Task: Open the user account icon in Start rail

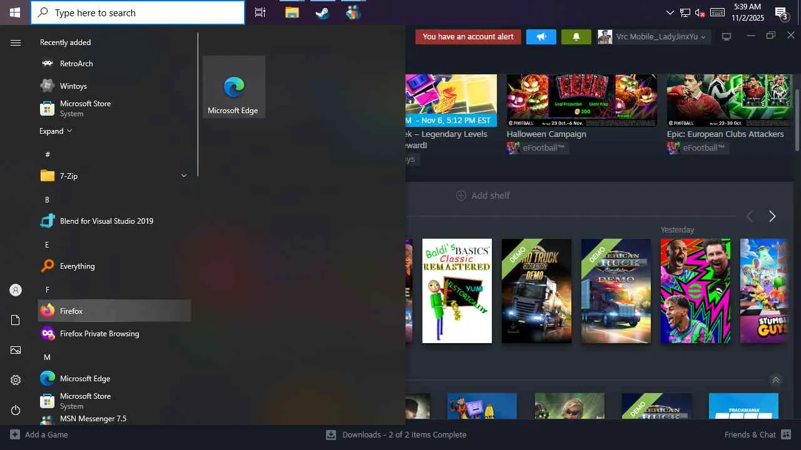Action: (x=16, y=290)
